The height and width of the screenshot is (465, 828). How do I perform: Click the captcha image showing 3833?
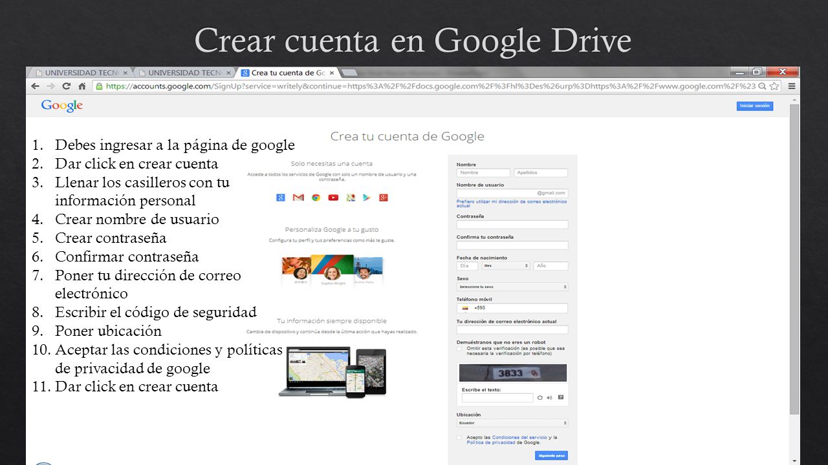click(x=512, y=373)
